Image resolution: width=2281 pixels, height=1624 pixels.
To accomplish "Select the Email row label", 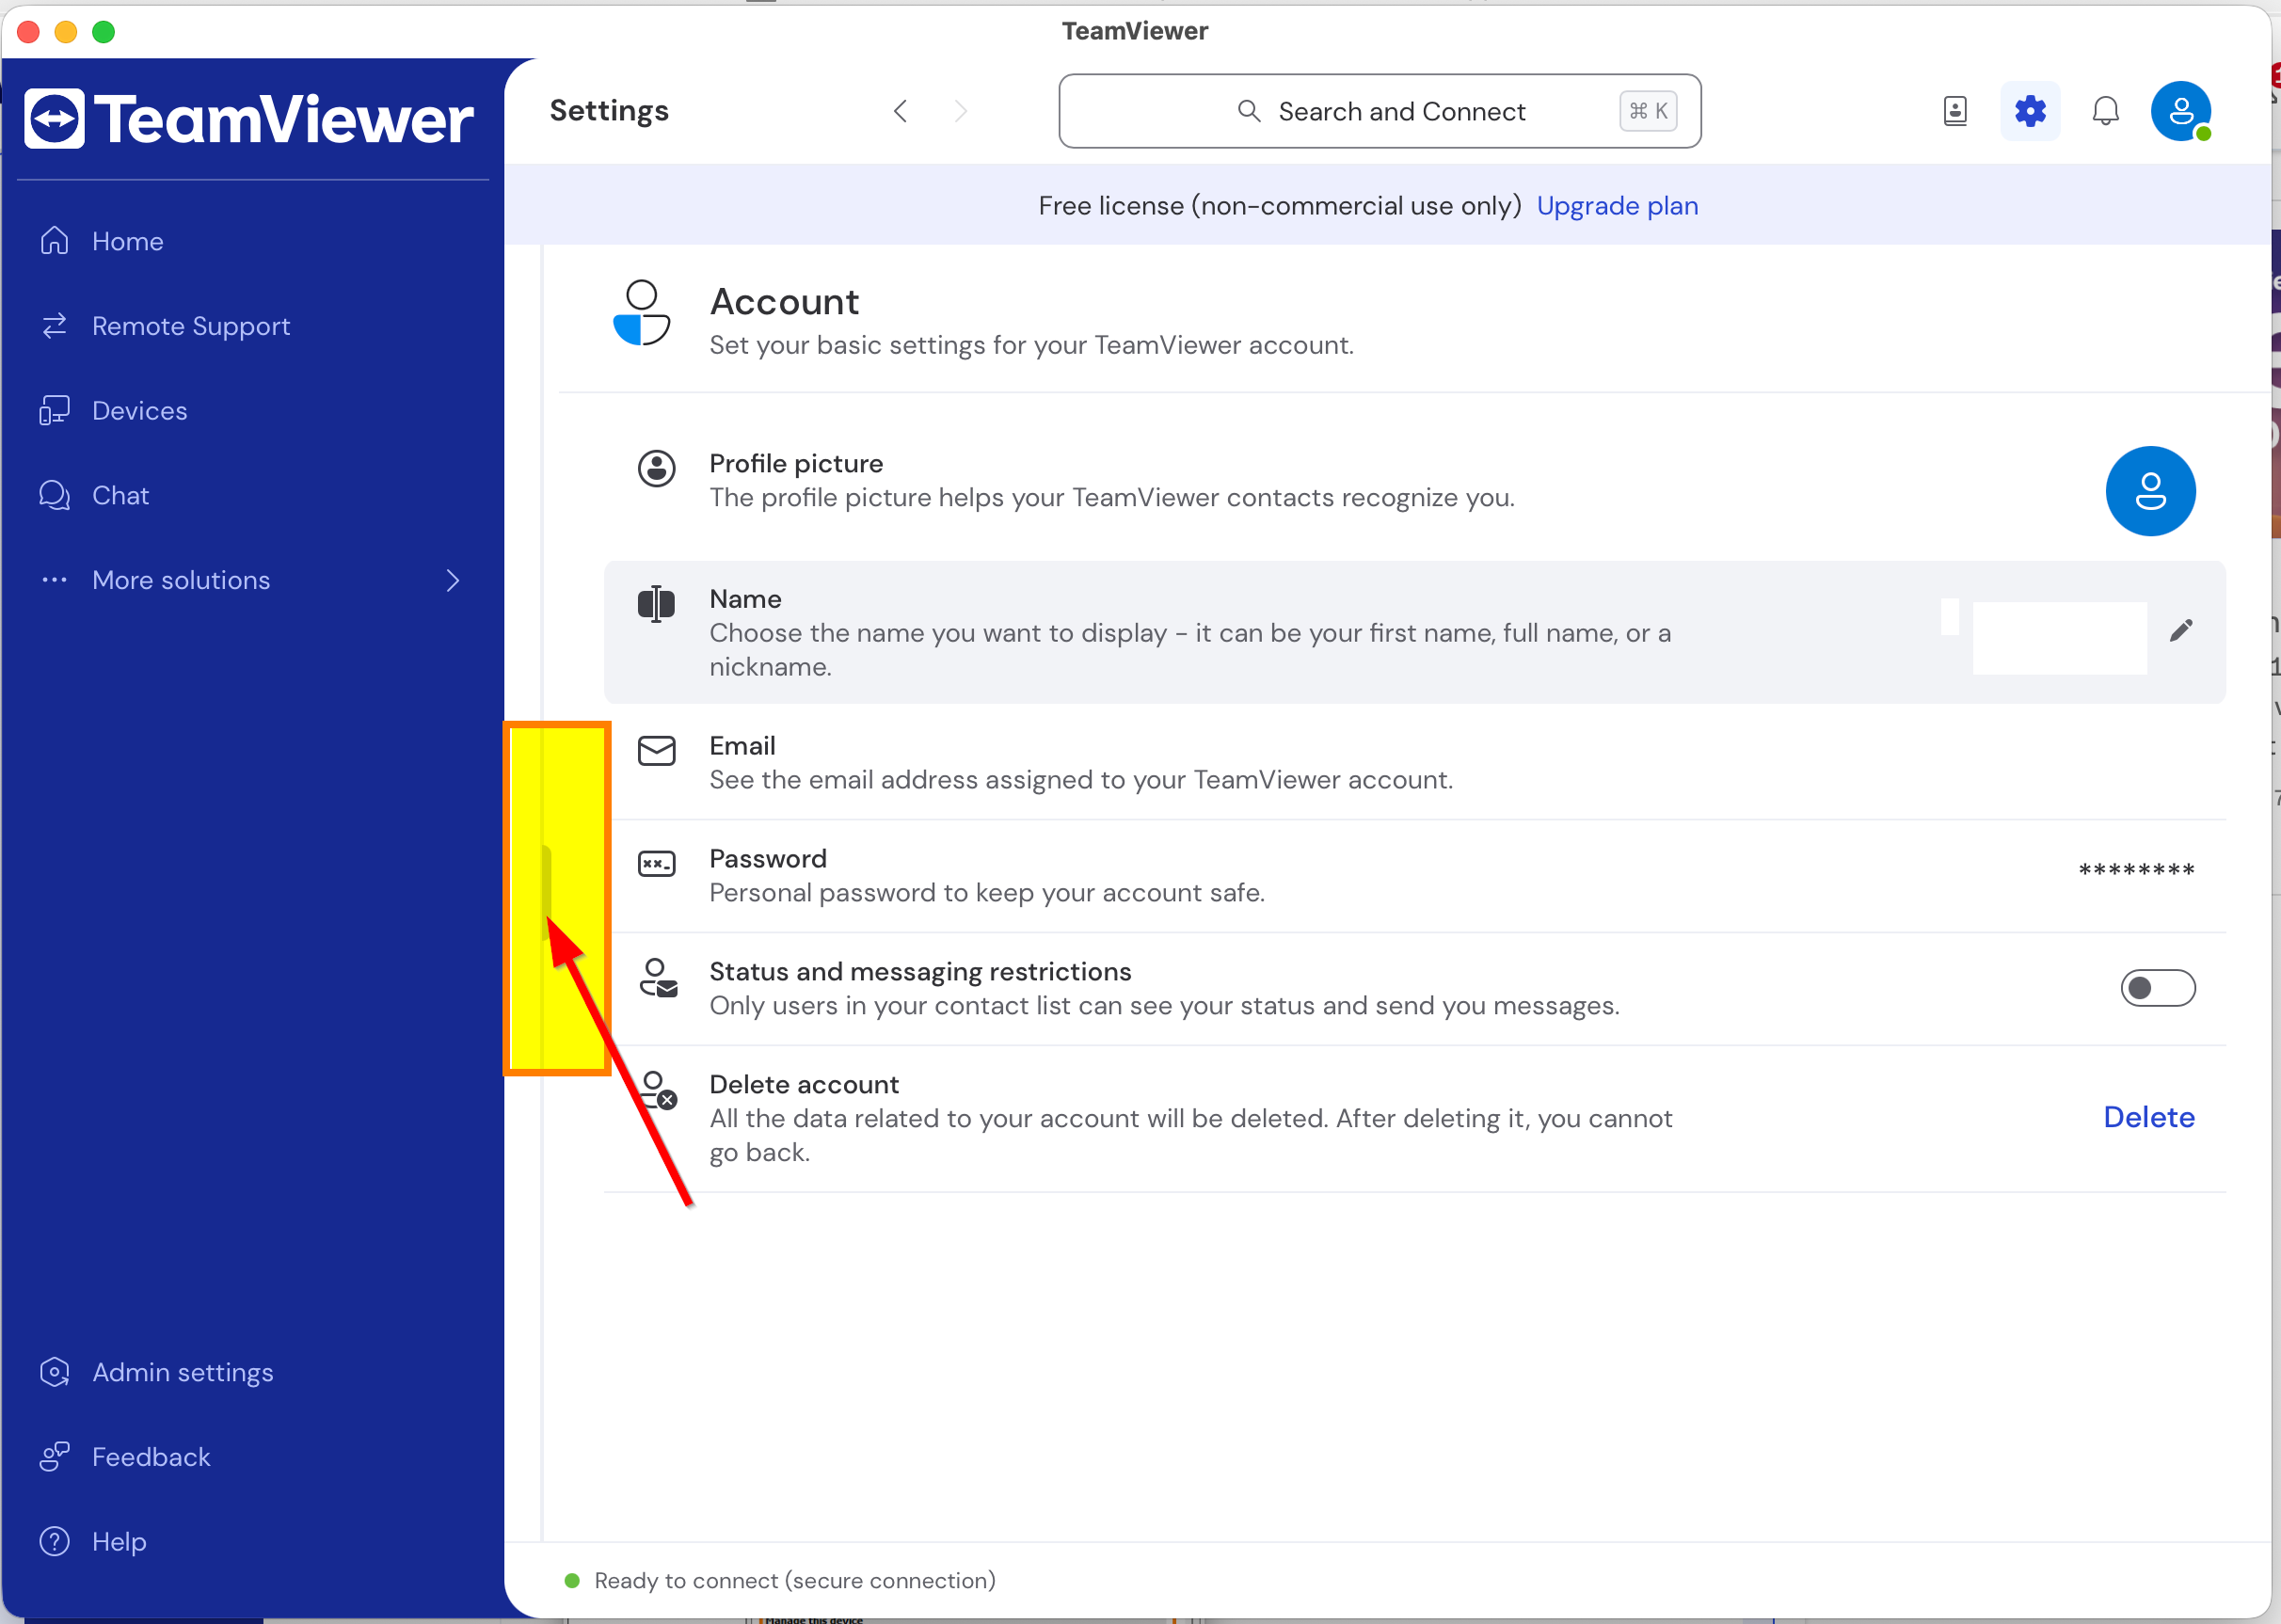I will click(x=742, y=746).
